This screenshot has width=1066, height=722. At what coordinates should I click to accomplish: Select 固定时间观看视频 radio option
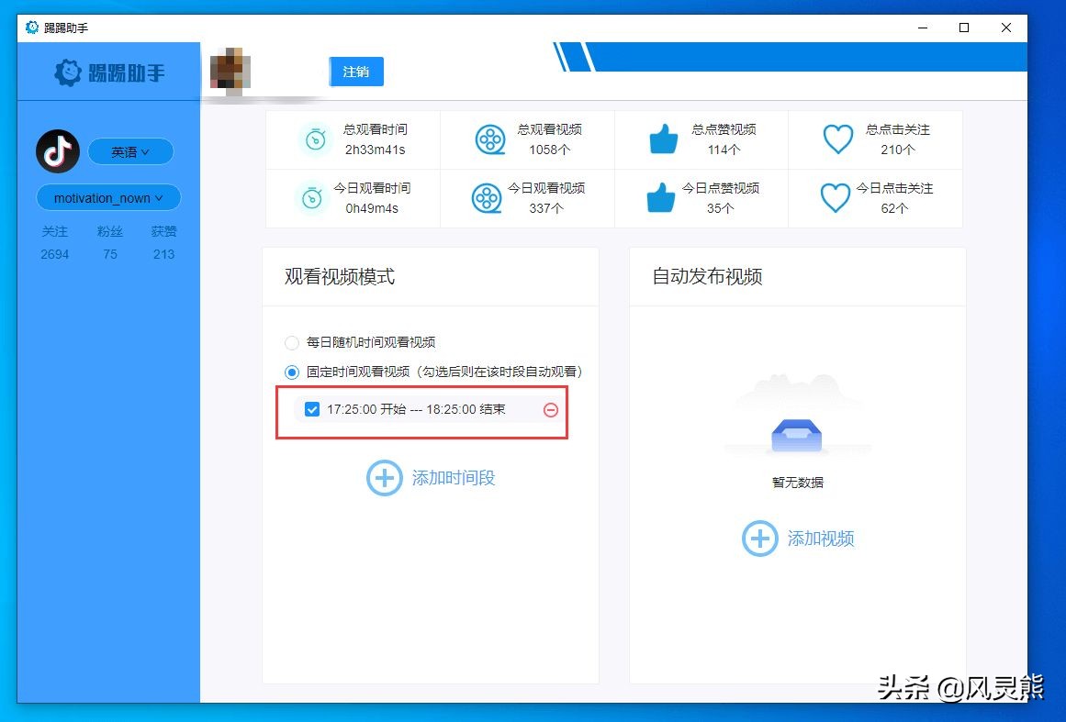click(x=291, y=372)
